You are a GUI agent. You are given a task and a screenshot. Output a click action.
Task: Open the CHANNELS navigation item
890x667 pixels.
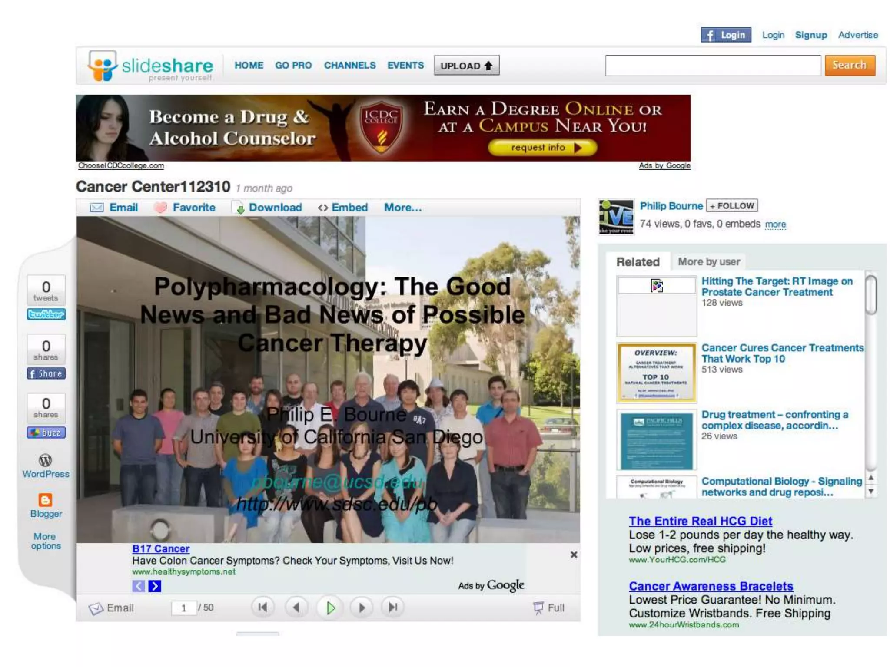pyautogui.click(x=349, y=66)
